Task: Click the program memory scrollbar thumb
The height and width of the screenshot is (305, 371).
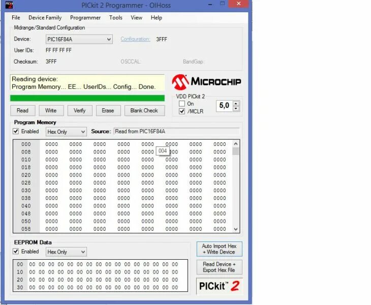Action: [x=236, y=151]
